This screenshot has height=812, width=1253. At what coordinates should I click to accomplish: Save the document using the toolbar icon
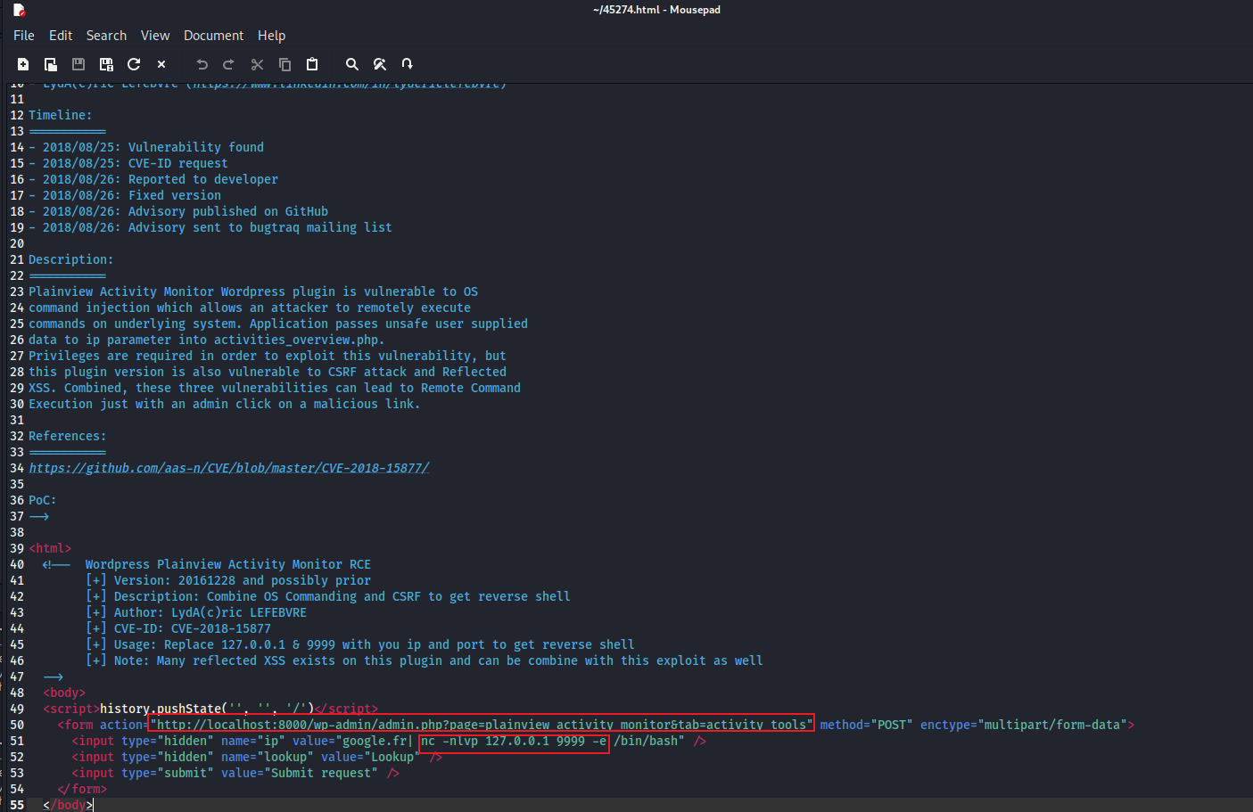tap(78, 64)
